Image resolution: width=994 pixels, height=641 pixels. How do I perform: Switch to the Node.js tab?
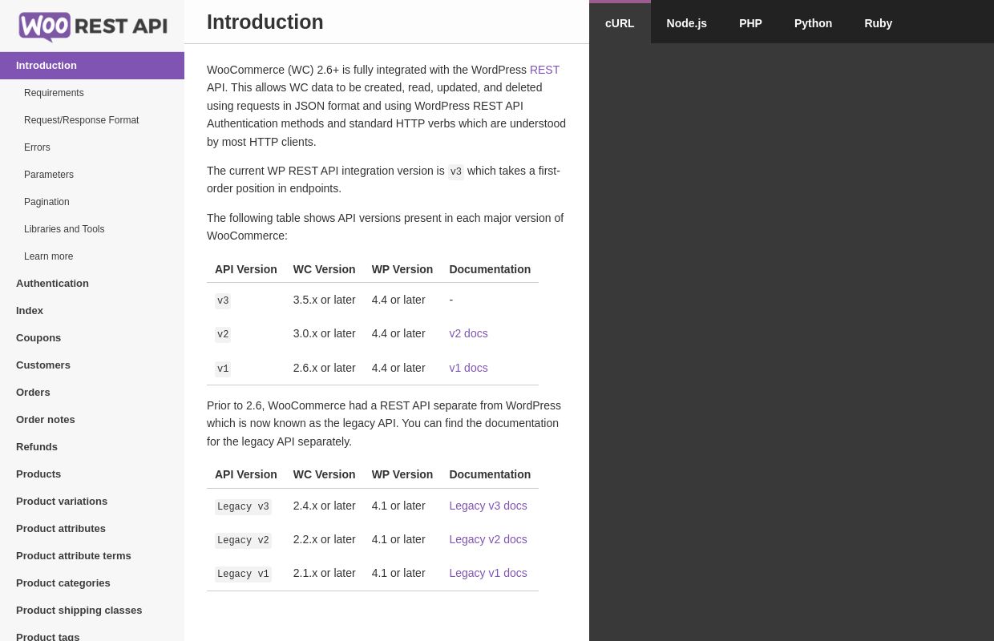point(687,23)
